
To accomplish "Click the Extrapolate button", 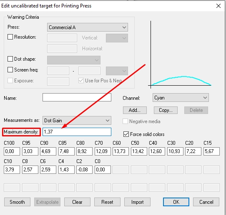I will pos(47,202).
